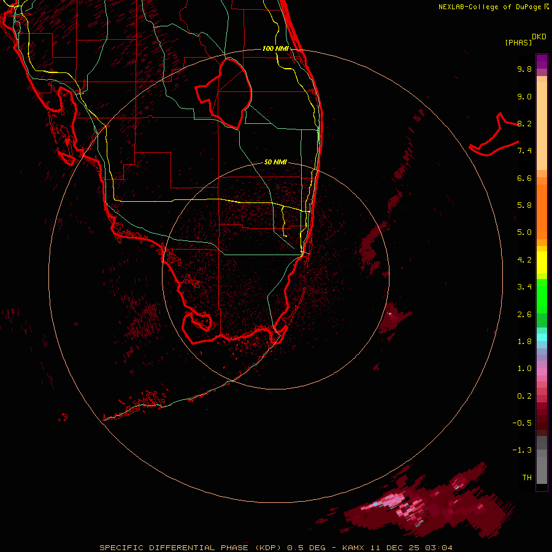
Task: Click the 4.2 scale value
Action: 524,260
